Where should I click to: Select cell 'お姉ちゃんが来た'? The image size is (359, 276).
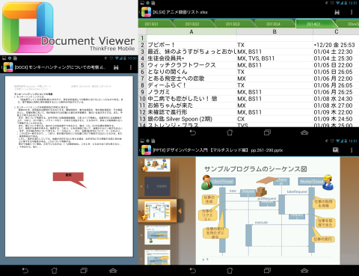[x=191, y=105]
